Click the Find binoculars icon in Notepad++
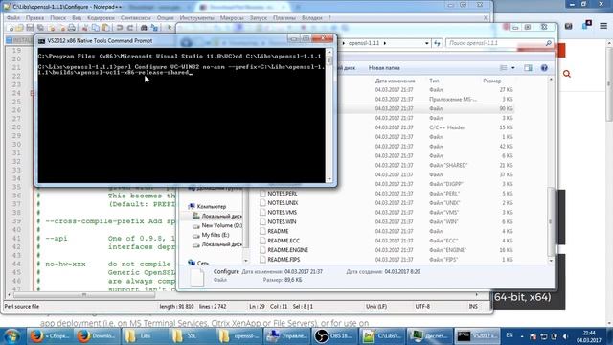The image size is (613, 345). 144,28
